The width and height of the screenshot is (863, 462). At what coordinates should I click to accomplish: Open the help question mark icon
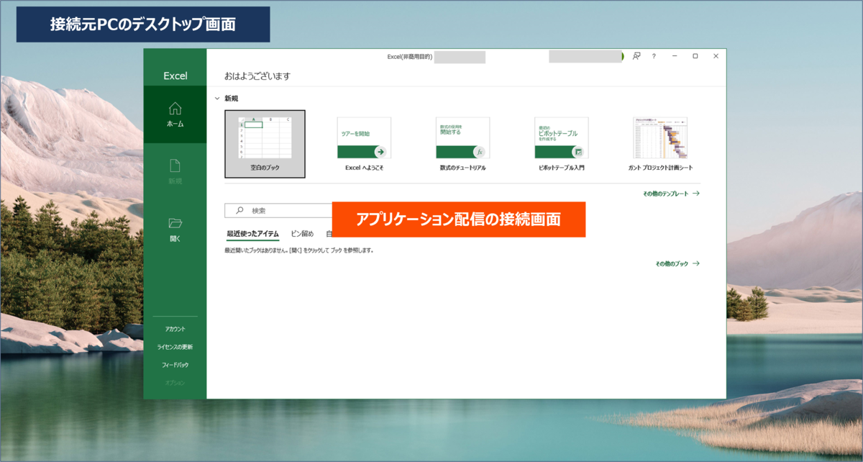click(x=654, y=56)
